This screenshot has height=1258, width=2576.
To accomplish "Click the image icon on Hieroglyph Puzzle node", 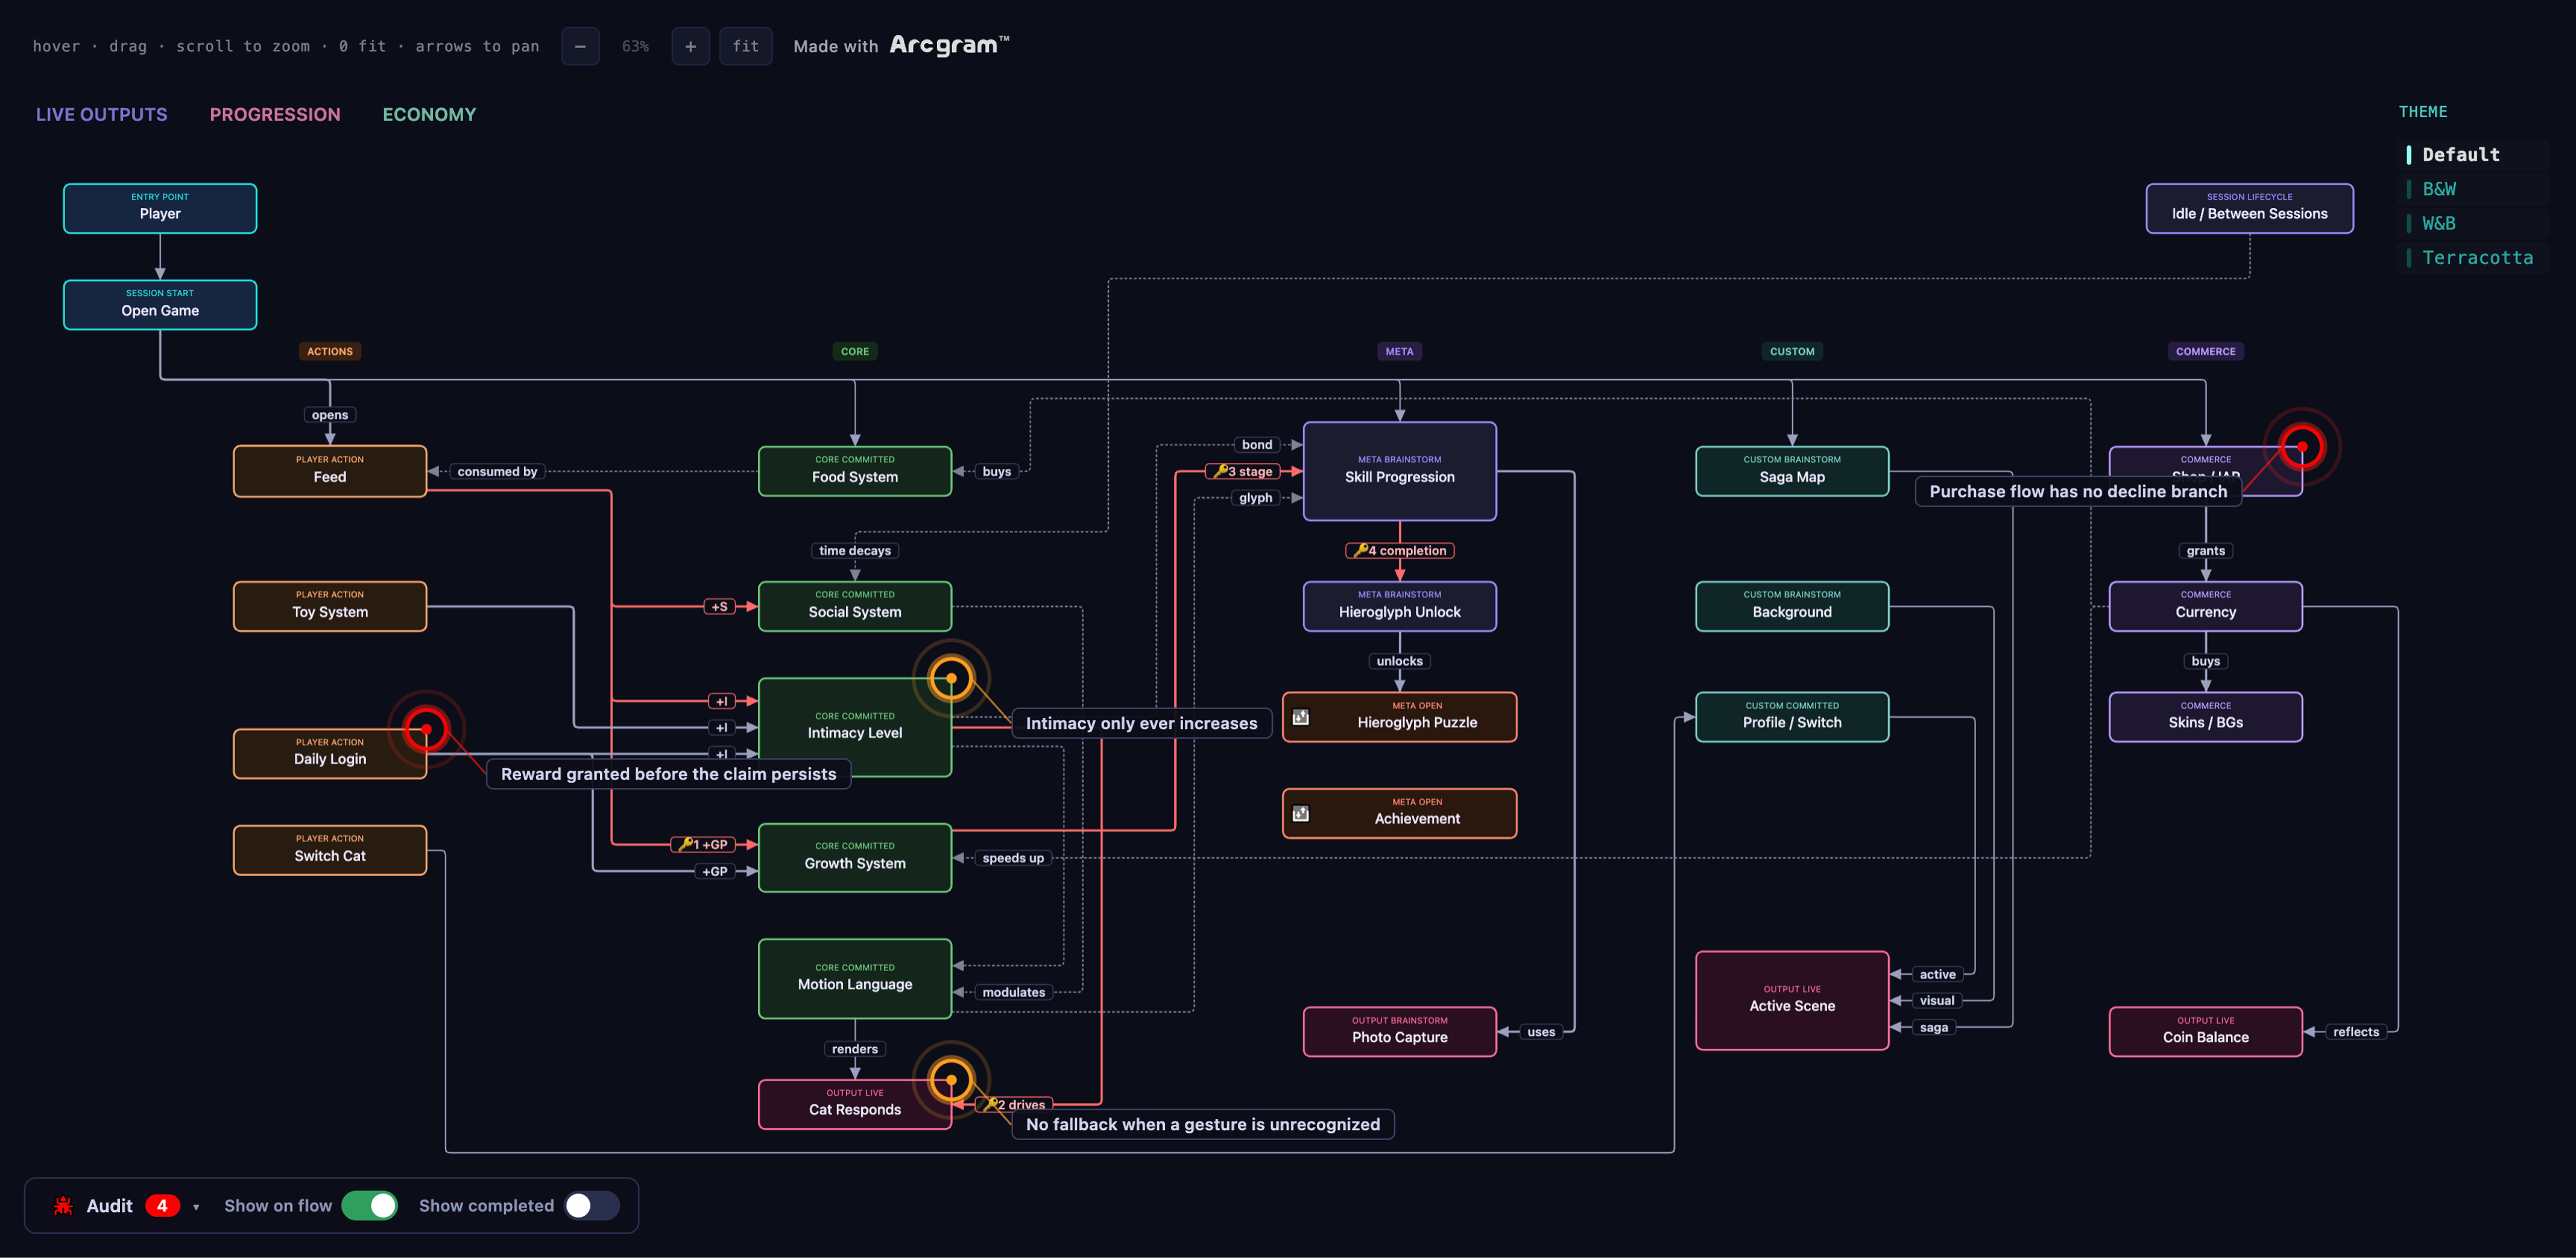I will [x=1301, y=717].
